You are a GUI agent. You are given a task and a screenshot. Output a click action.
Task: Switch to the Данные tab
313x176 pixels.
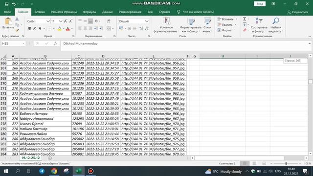pos(108,12)
